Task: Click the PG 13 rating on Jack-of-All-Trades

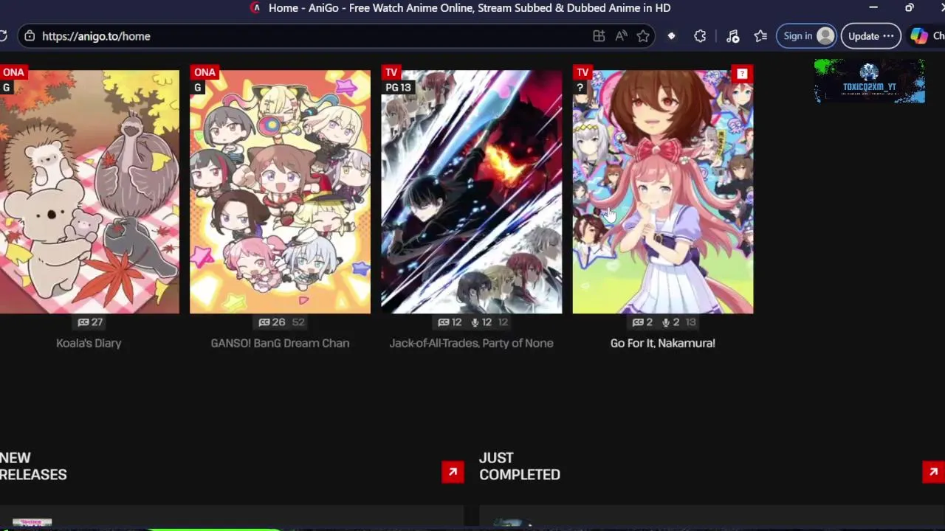Action: 398,87
